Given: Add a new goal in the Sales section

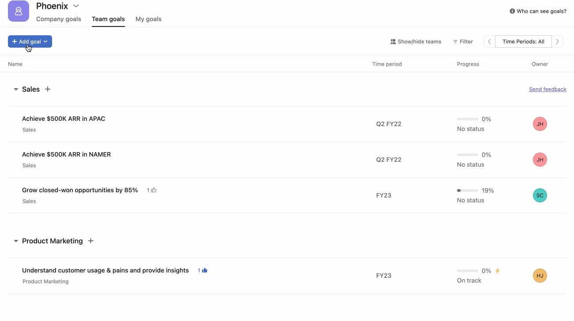Looking at the screenshot, I should 48,89.
